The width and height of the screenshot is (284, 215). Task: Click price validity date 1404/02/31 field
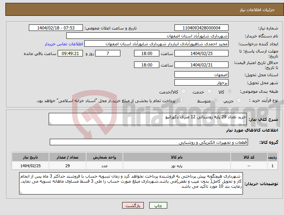(201, 65)
